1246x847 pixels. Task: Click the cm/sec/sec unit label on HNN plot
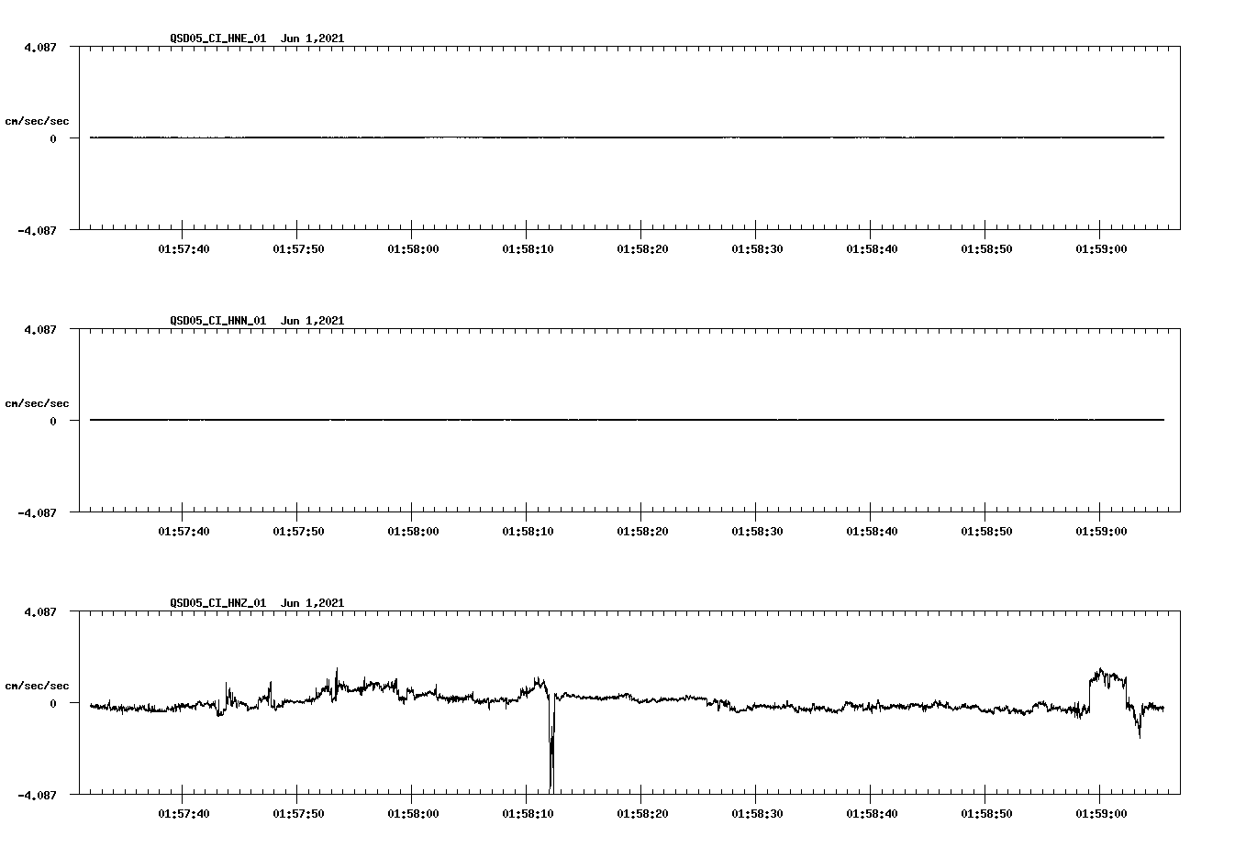pos(37,403)
